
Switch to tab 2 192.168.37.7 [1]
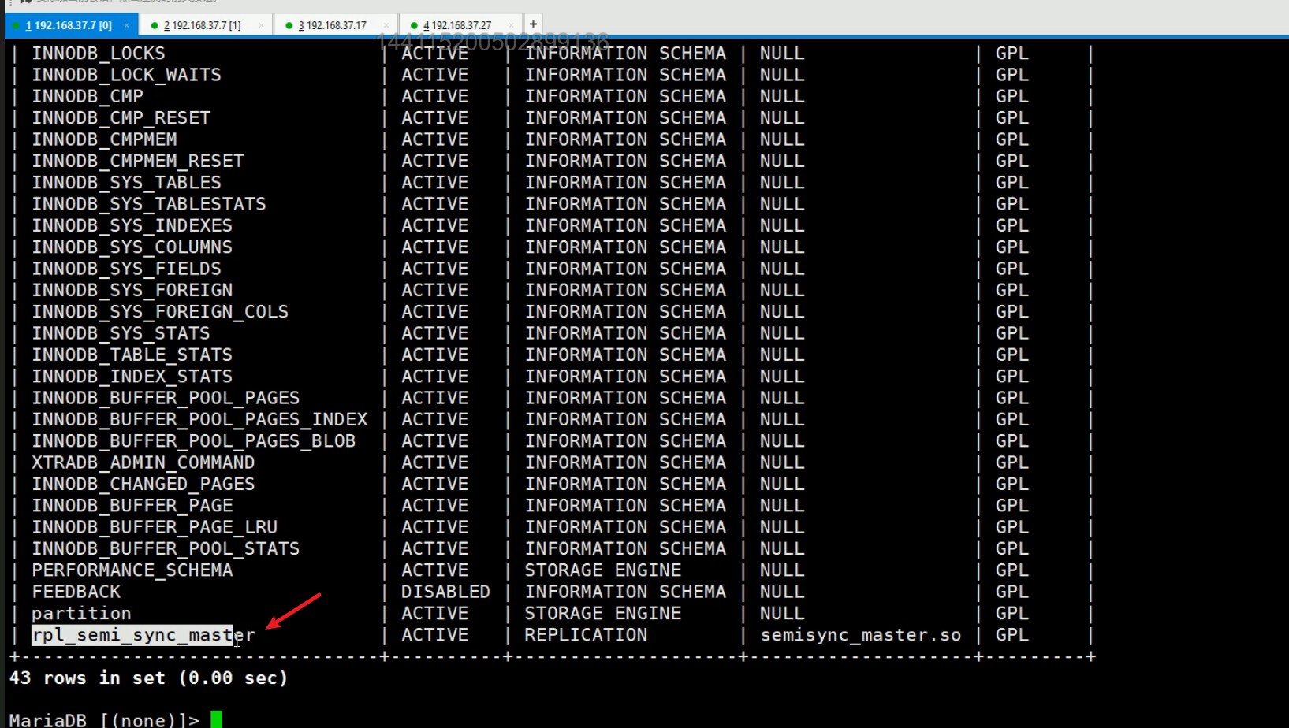coord(202,25)
